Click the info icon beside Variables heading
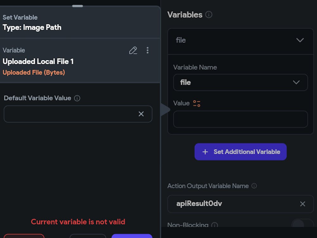This screenshot has width=317, height=238. (x=209, y=15)
